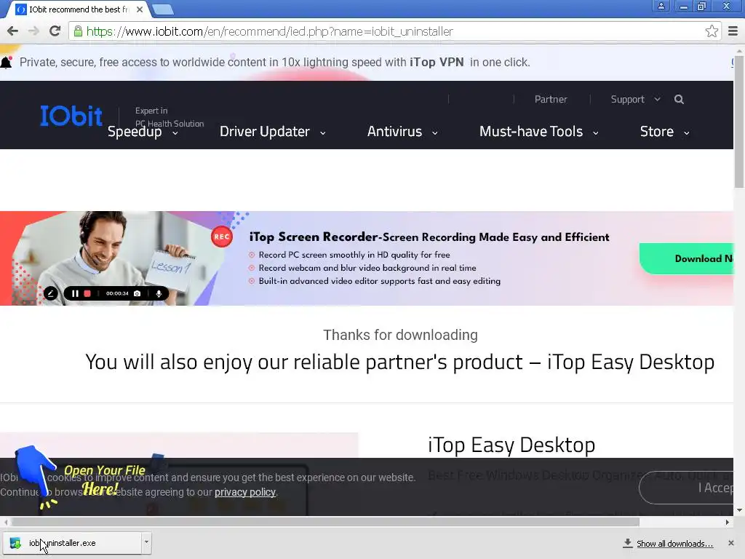The image size is (745, 559).
Task: Open a new tab with the tab button
Action: [x=163, y=9]
